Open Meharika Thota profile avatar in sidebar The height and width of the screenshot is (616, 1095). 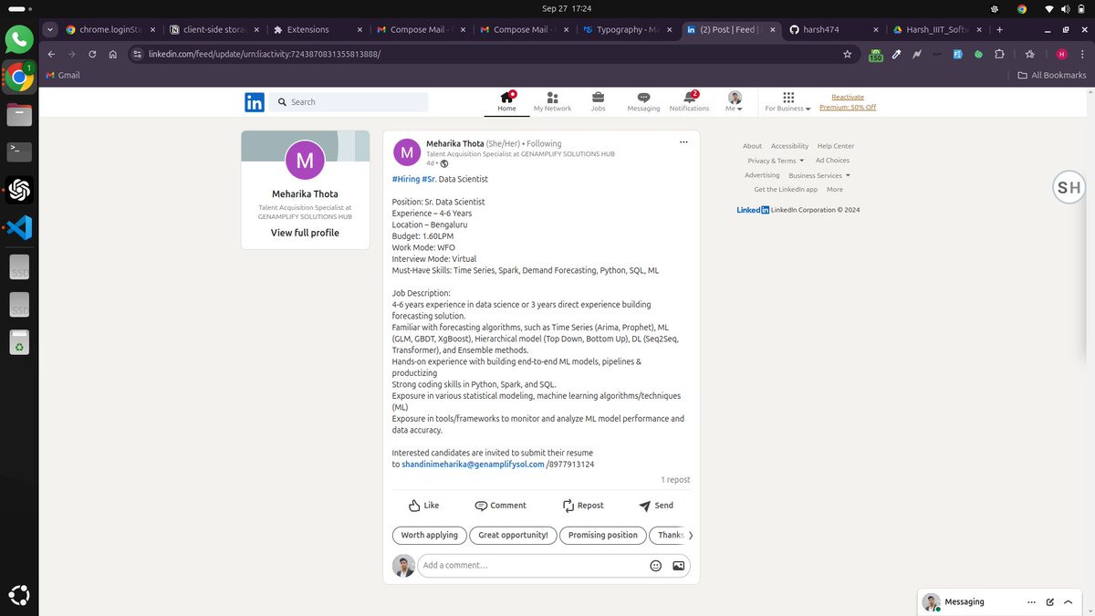305,162
